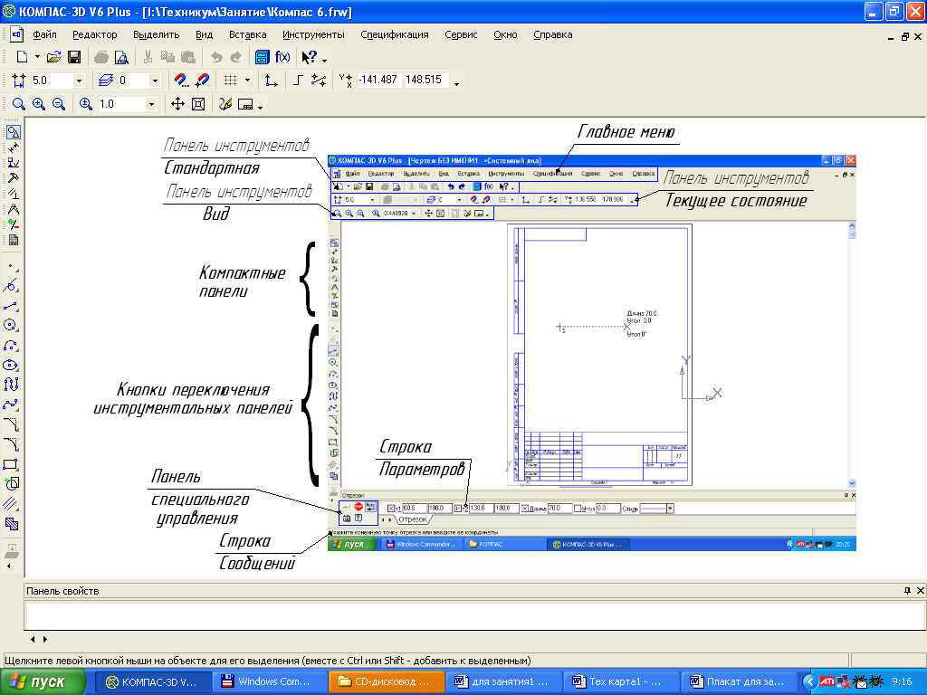This screenshot has width=927, height=695.
Task: Expand the layer number 0 dropdown
Action: pyautogui.click(x=155, y=81)
